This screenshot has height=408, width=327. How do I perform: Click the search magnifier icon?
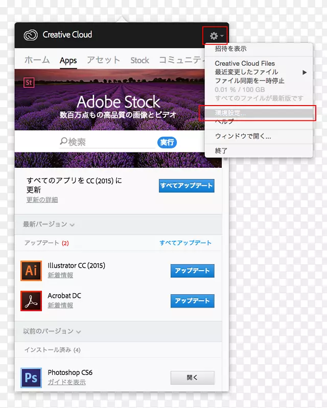[x=63, y=141]
